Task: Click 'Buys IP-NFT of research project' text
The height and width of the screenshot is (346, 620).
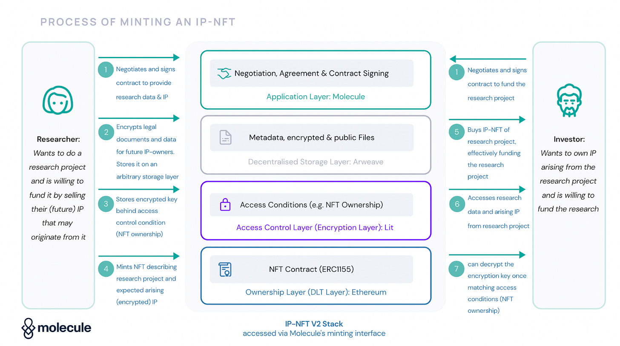Action: tap(492, 136)
